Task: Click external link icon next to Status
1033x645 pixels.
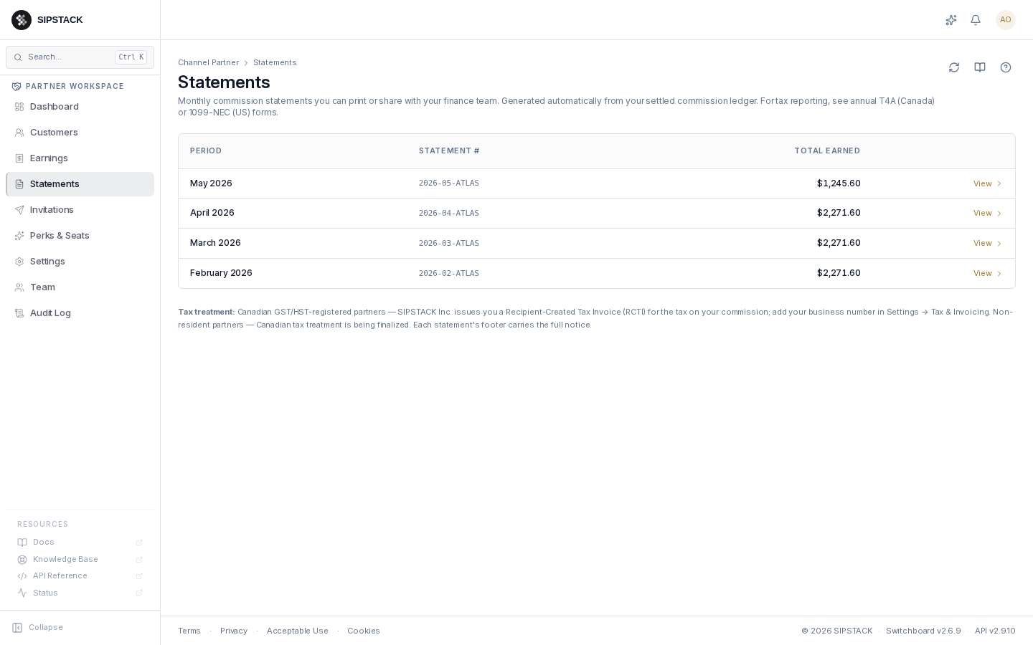Action: 139,593
